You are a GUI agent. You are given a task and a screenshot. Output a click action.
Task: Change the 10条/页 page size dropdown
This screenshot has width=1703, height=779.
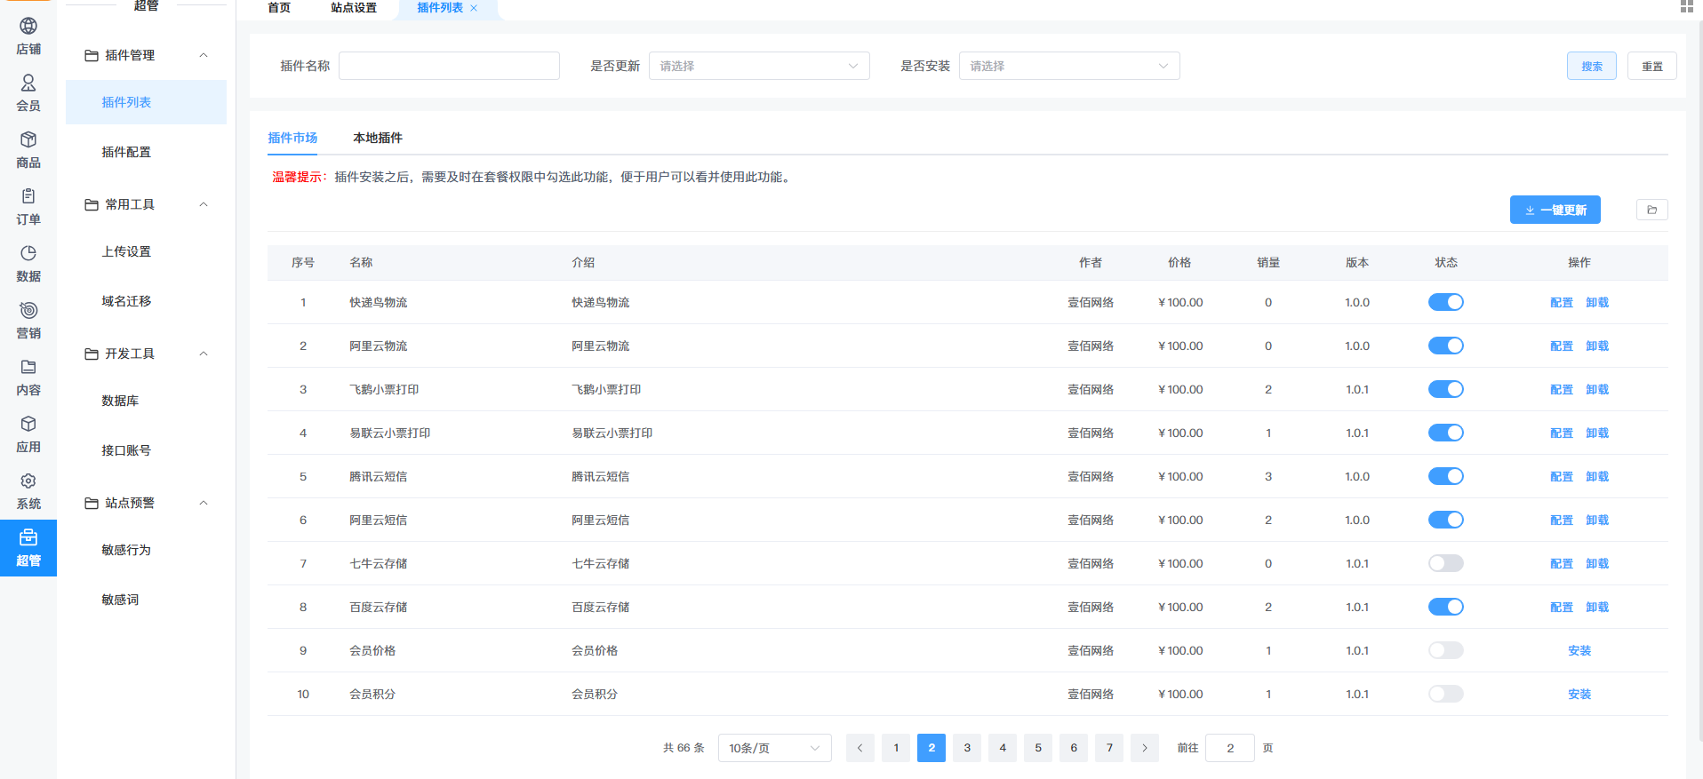point(774,748)
